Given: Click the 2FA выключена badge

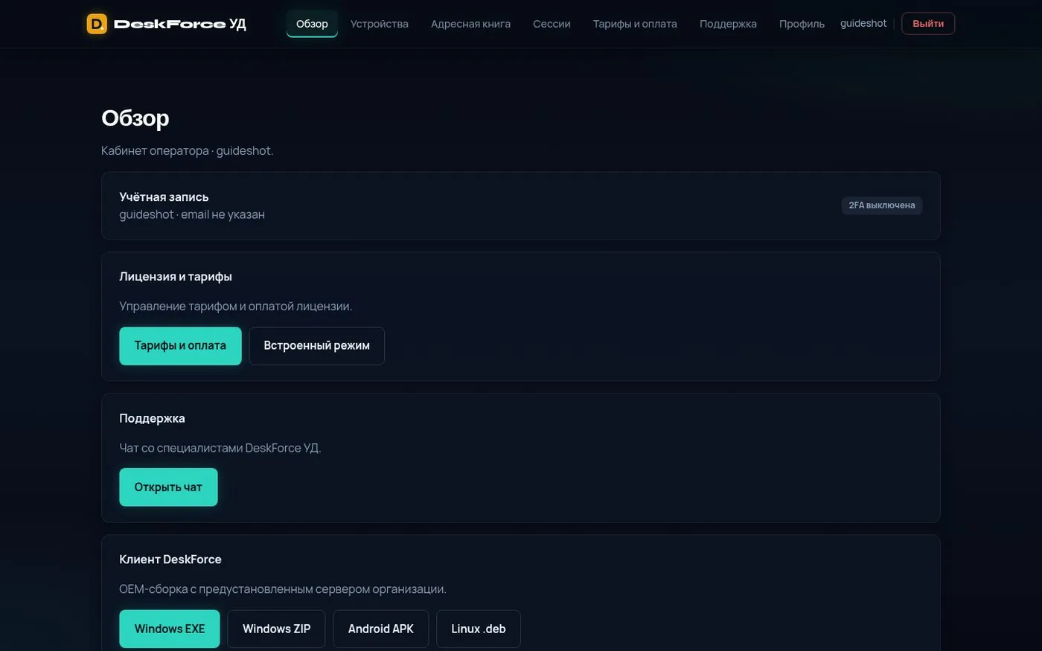Looking at the screenshot, I should [x=882, y=205].
